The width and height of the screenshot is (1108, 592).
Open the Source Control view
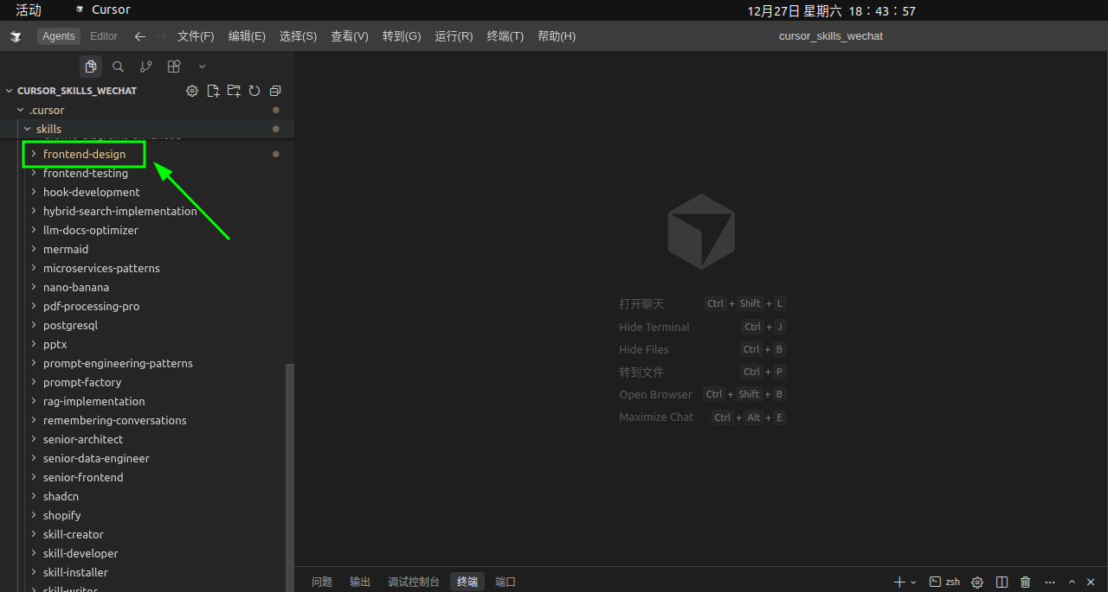(146, 67)
